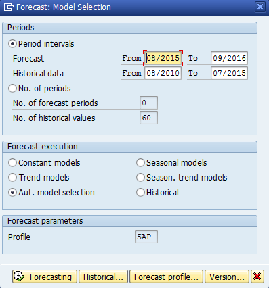
Task: Select Season. trend models option
Action: click(140, 178)
